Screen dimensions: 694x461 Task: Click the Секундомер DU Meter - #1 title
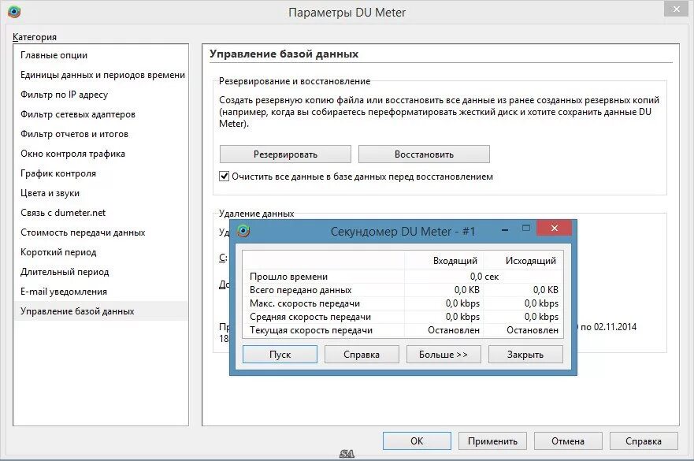403,231
